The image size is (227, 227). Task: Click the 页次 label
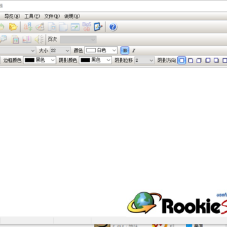[52, 39]
